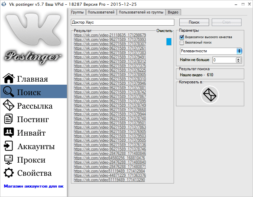Image resolution: width=253 pixels, height=197 pixels.
Task: Click the blue scrollbar thumb in results
Action: pyautogui.click(x=169, y=42)
